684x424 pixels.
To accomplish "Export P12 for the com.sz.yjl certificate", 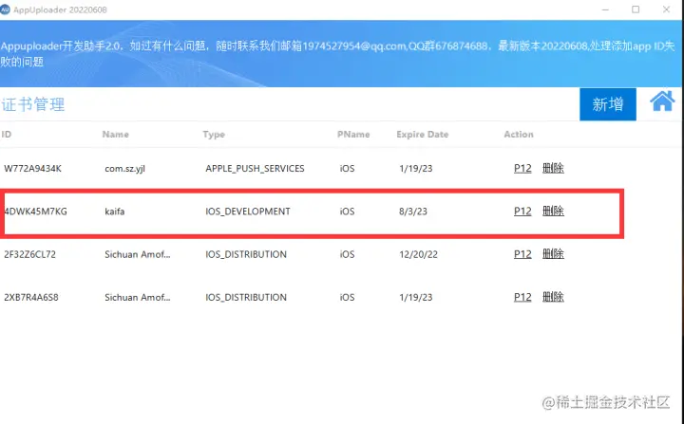I will (522, 168).
